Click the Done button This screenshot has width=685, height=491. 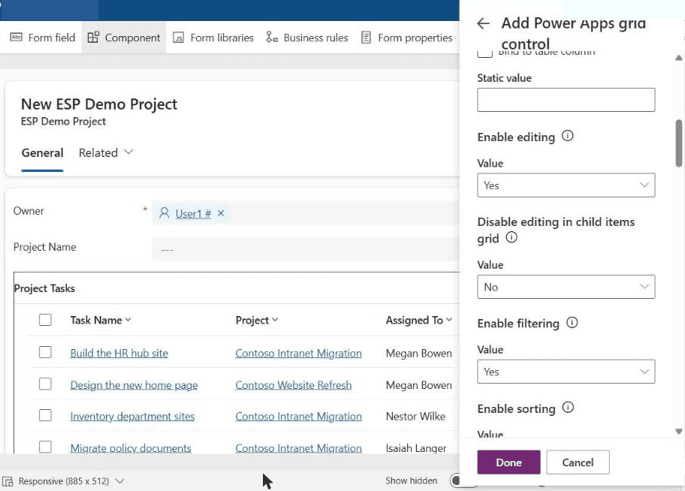point(508,462)
